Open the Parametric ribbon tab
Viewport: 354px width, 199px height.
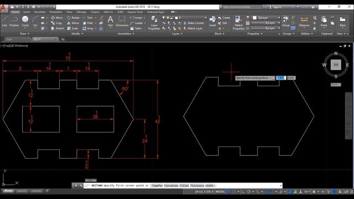pos(55,12)
